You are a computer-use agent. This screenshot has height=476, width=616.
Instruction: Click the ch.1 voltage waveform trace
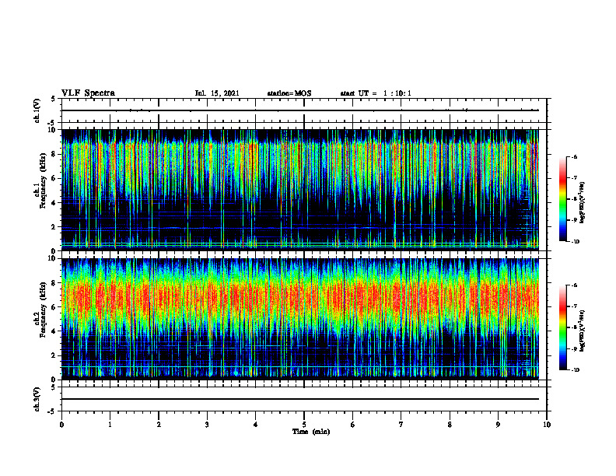(300, 110)
